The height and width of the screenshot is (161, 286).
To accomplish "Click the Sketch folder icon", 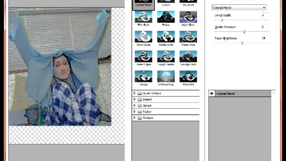I will (140, 106).
